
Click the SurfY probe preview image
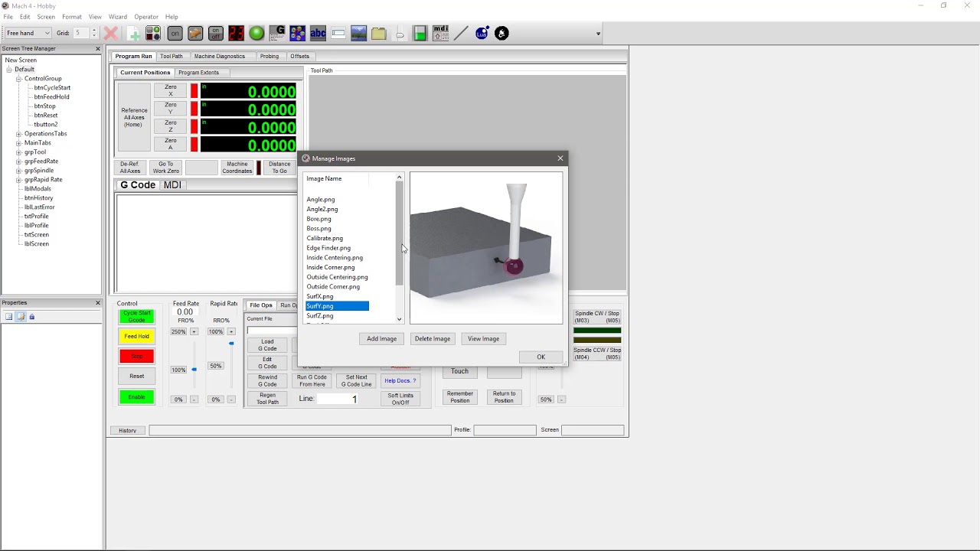tap(486, 248)
